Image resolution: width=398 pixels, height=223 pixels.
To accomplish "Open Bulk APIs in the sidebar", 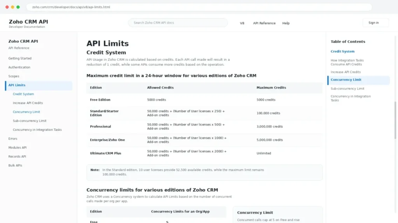I will [x=15, y=165].
